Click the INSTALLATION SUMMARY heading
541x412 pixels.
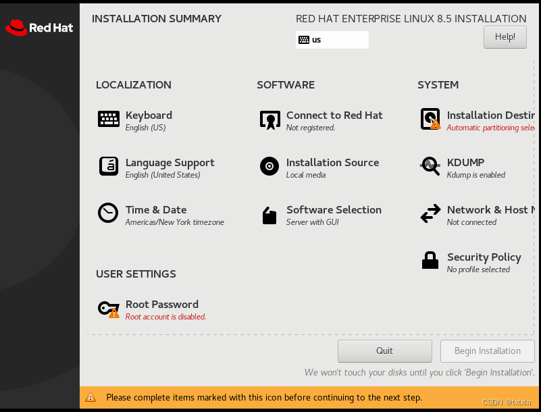pos(157,19)
